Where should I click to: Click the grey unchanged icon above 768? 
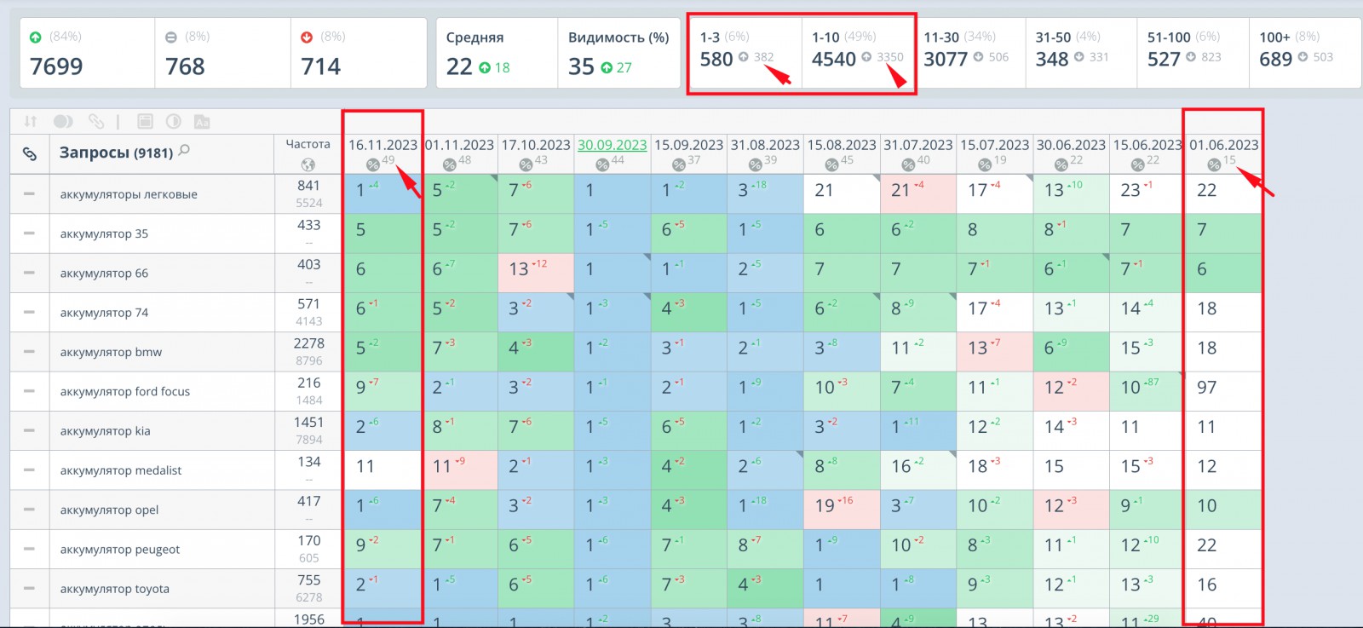point(170,37)
